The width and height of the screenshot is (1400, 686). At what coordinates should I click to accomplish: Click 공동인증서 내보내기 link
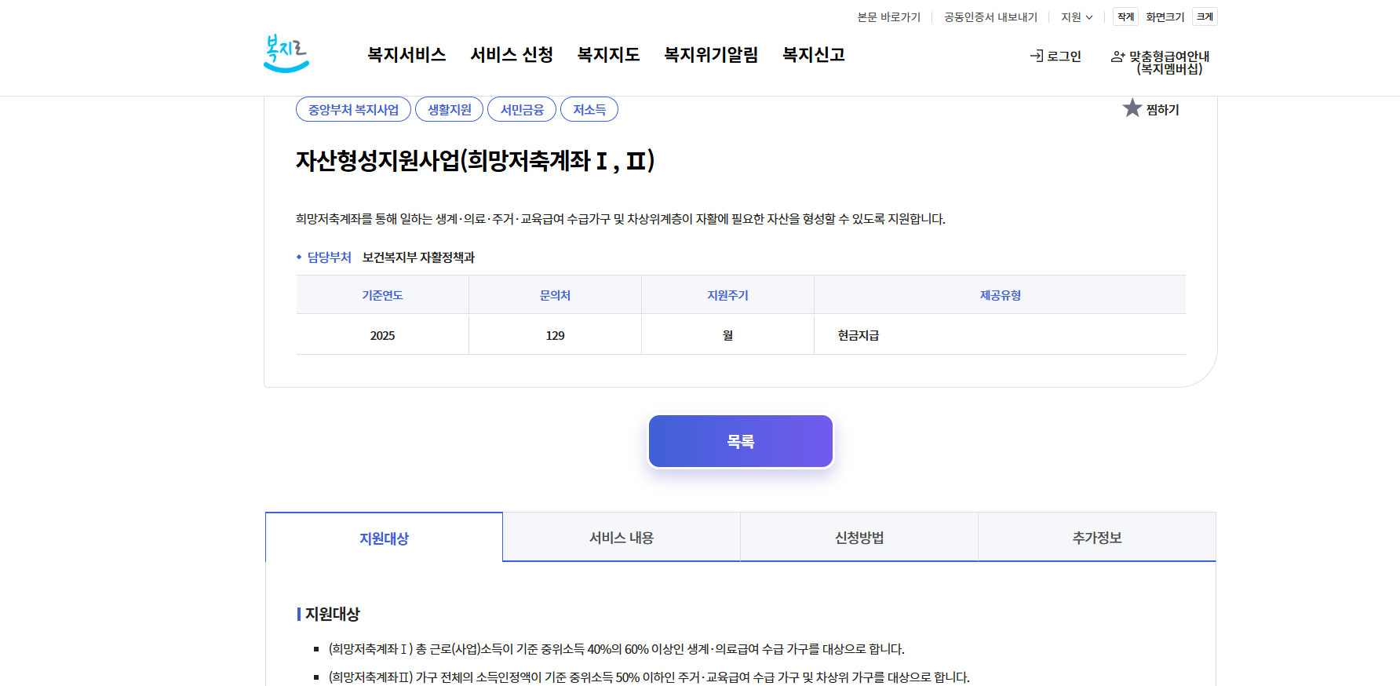990,17
